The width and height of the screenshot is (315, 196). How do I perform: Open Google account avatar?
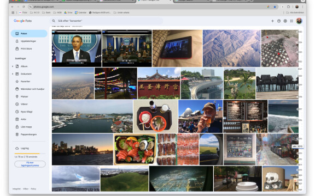[x=299, y=21]
